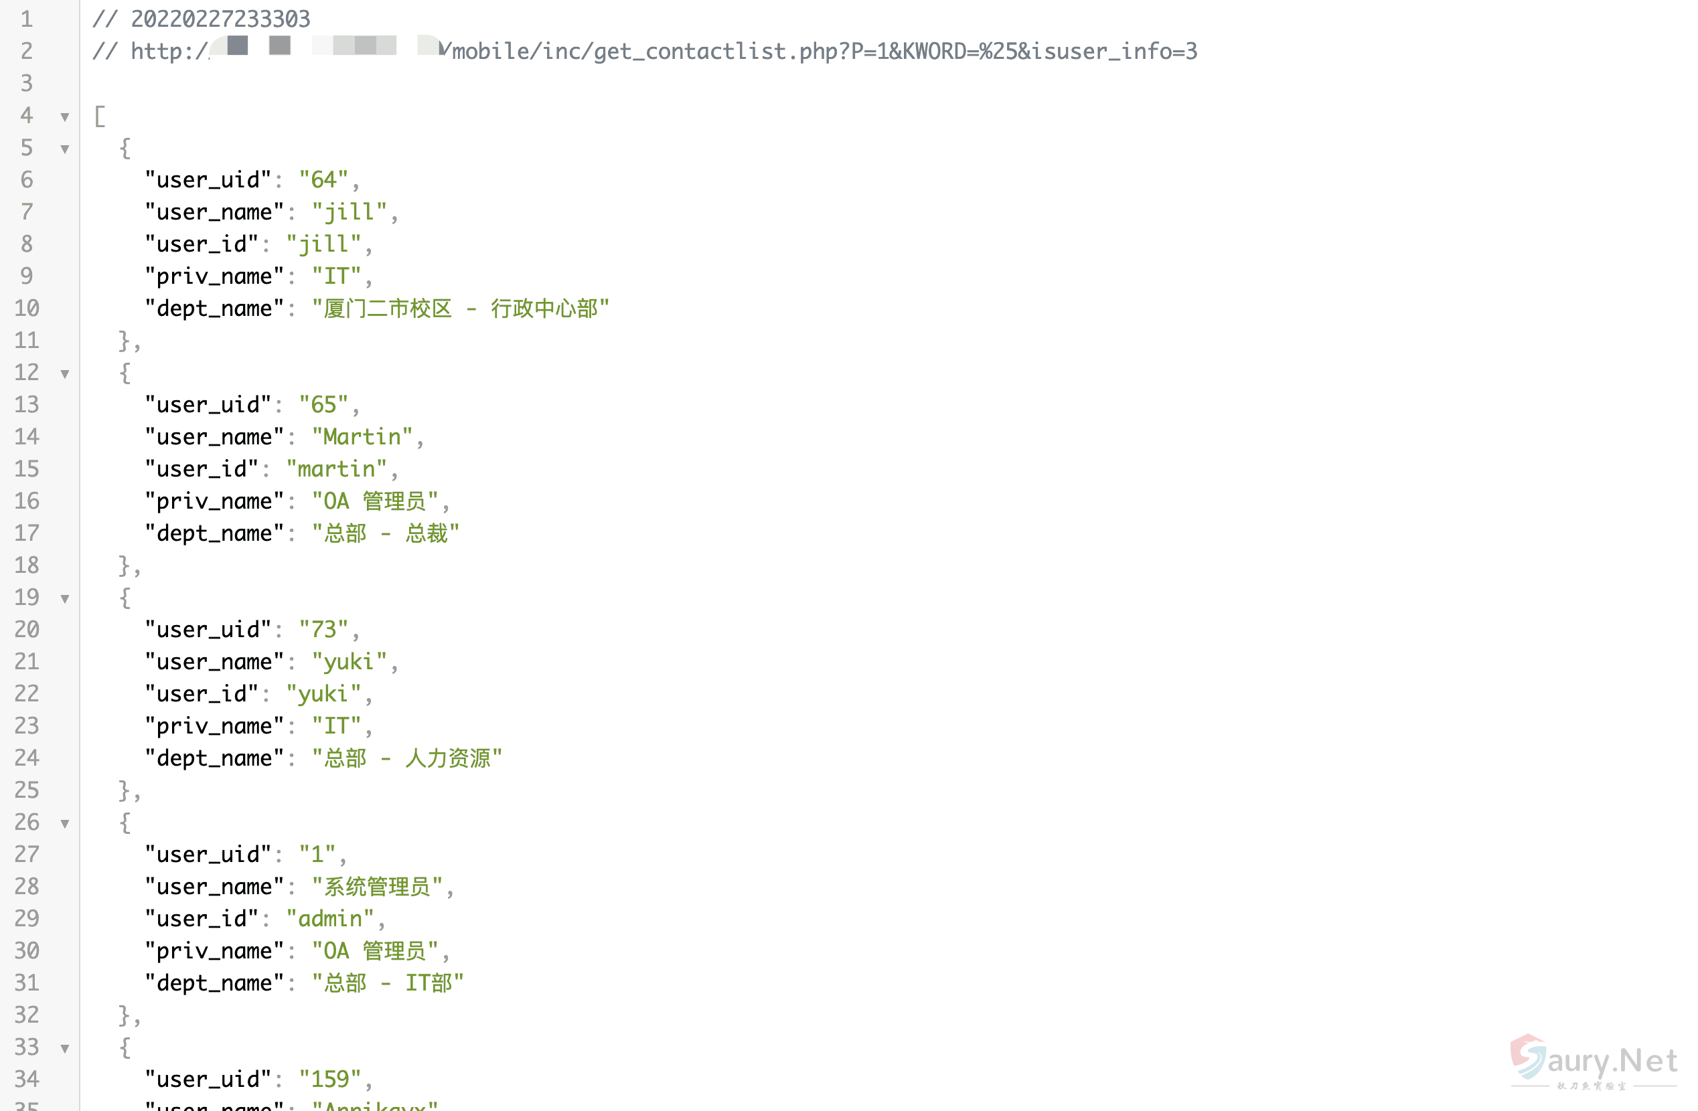Image resolution: width=1698 pixels, height=1111 pixels.
Task: Collapse the admin object on line 26
Action: (x=65, y=823)
